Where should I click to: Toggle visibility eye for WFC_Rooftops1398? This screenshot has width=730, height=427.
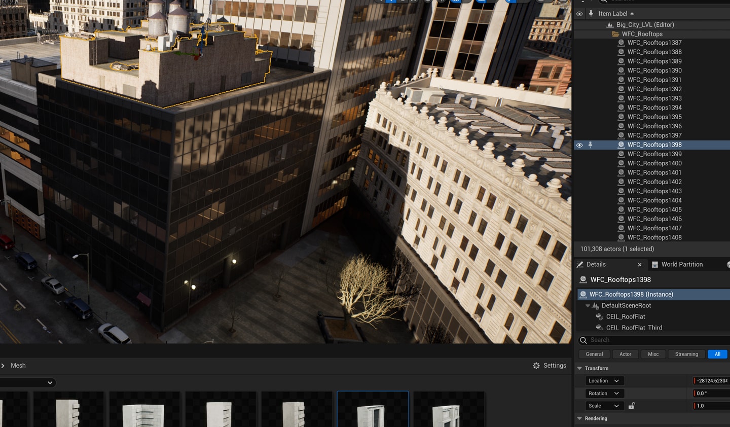(x=579, y=145)
